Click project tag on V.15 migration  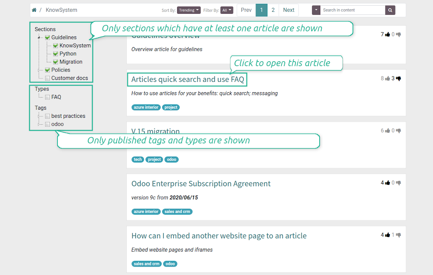[154, 159]
